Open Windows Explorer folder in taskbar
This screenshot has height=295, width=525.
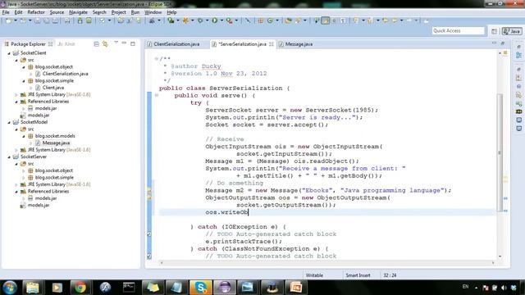pyautogui.click(x=33, y=288)
